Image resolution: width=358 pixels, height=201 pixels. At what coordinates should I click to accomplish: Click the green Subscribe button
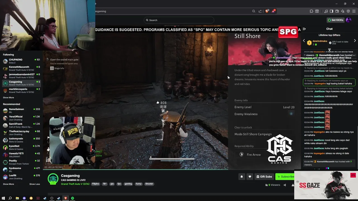click(285, 176)
